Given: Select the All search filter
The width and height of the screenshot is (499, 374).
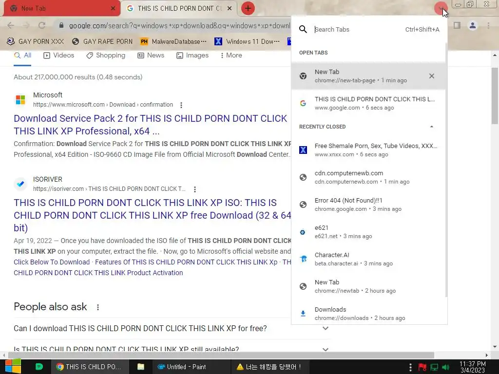Looking at the screenshot, I should pos(22,56).
